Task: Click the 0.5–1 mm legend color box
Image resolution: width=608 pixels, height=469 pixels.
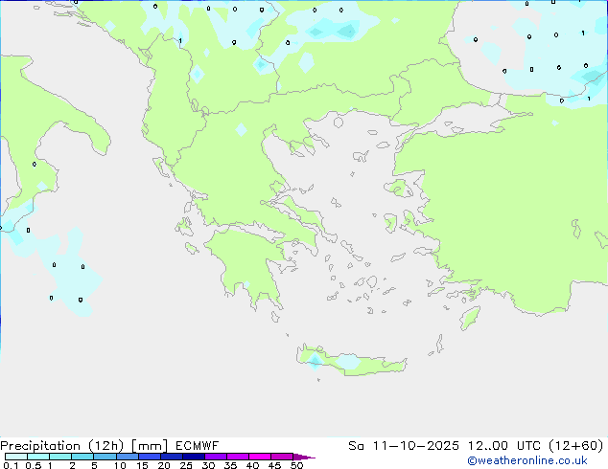Action: 38,457
